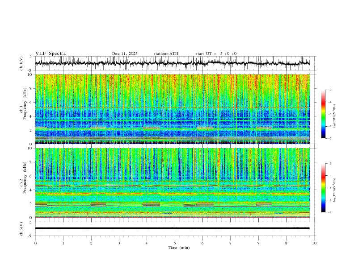Image resolution: width=354 pixels, height=273 pixels.
Task: Click the 'Time (min)' axis label
Action: 179,248
